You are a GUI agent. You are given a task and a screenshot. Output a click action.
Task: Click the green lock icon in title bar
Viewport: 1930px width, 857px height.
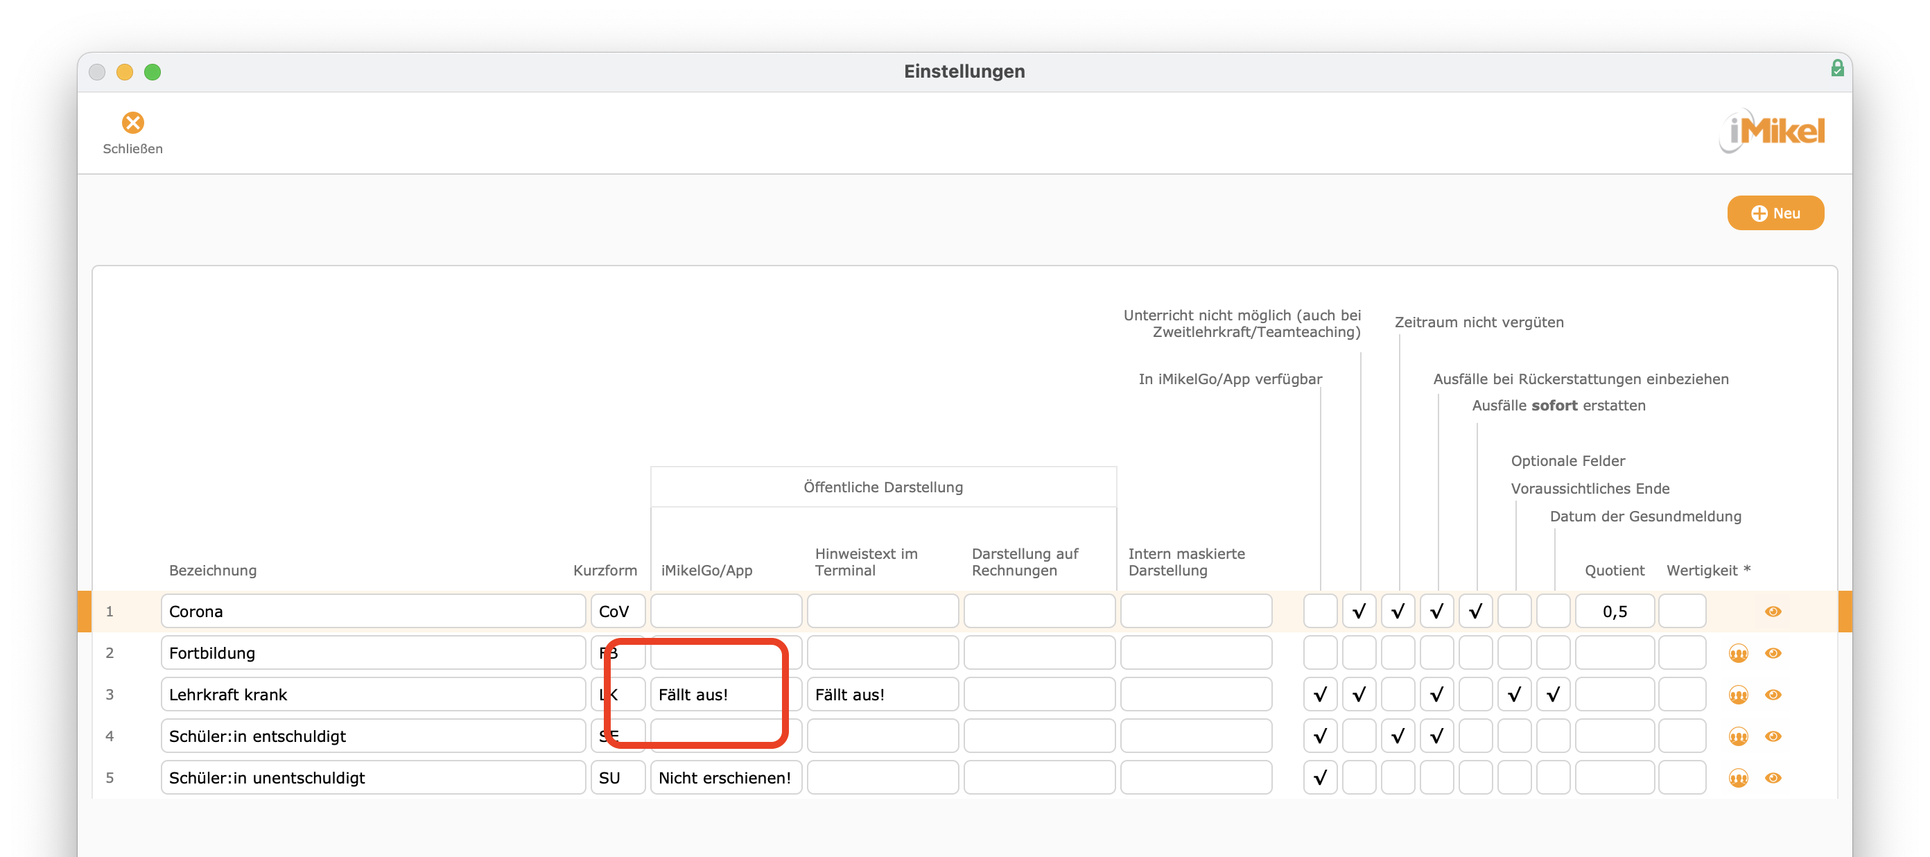[1837, 68]
